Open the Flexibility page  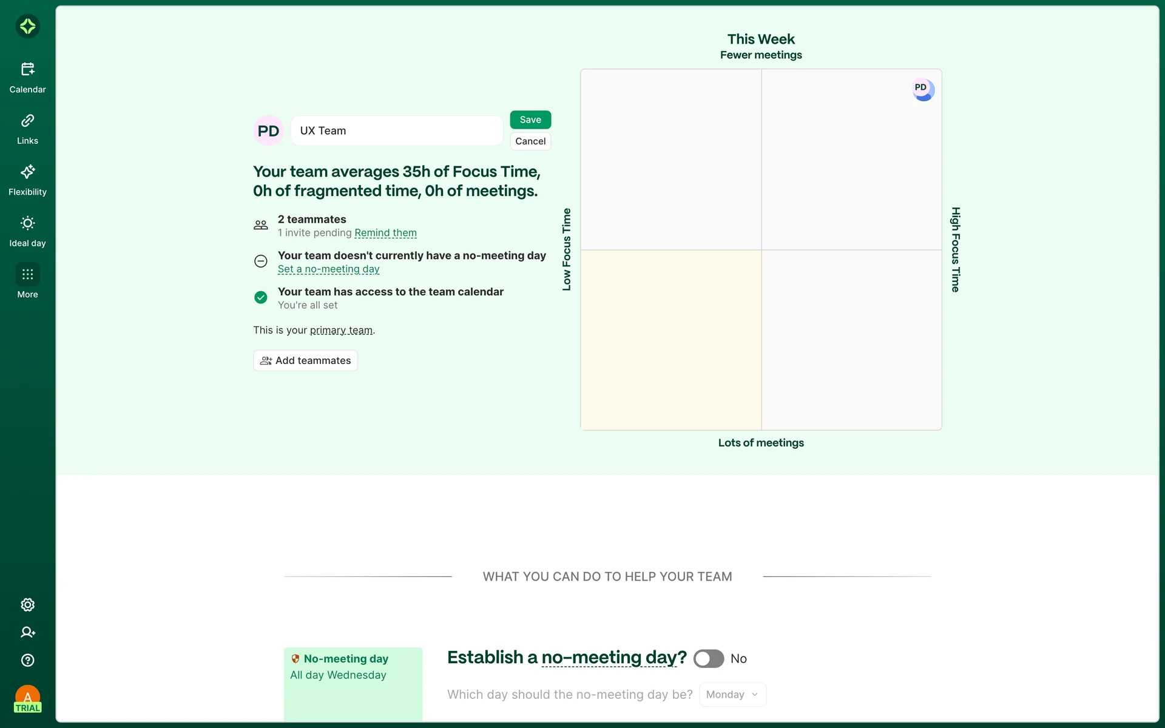[27, 180]
